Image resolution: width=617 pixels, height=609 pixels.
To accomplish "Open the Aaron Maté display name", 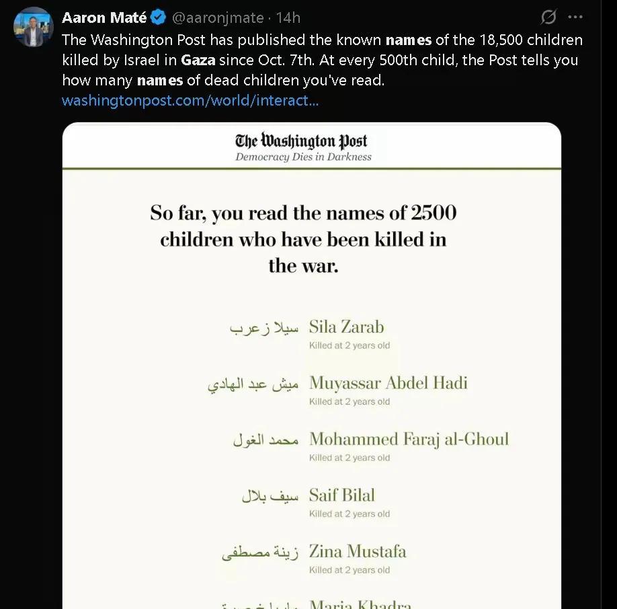I will tap(104, 17).
